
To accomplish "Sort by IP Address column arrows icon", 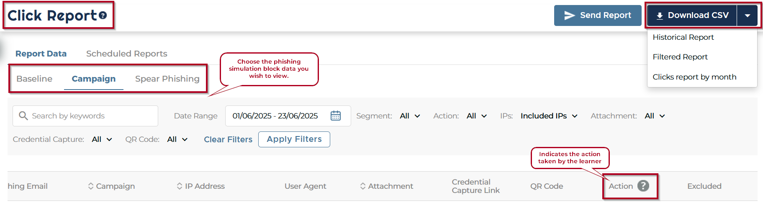I will coord(180,186).
